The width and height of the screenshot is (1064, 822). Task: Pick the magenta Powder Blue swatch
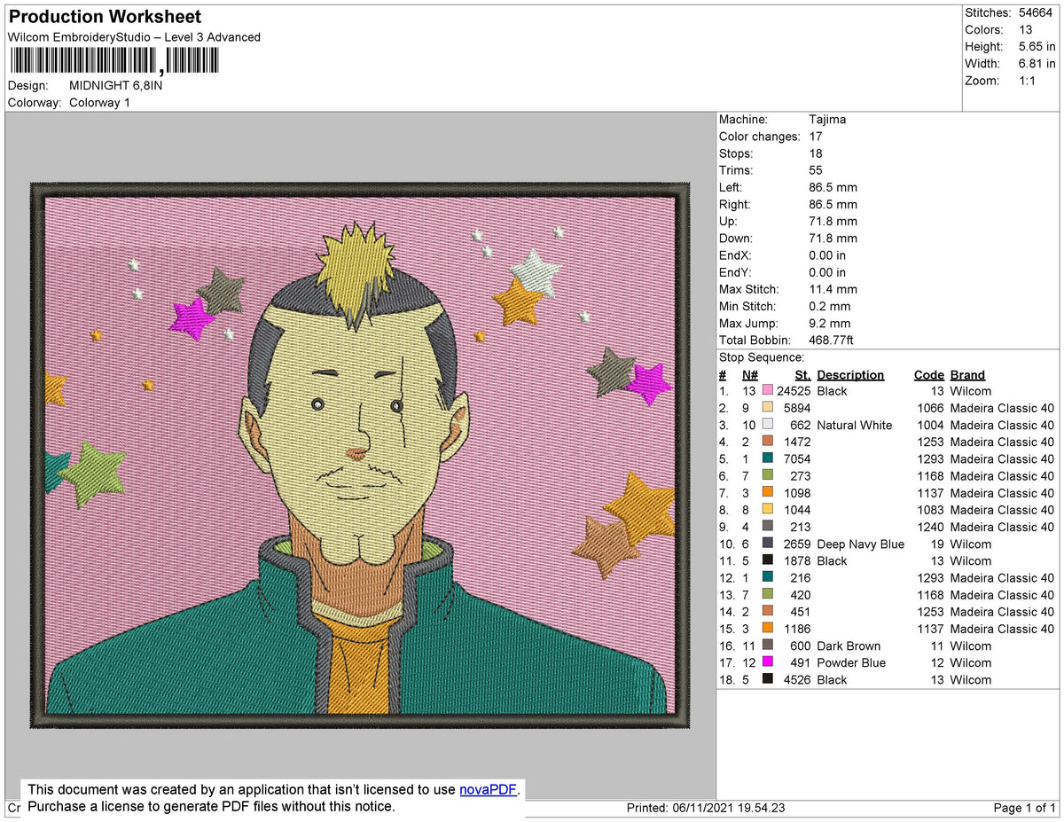pyautogui.click(x=767, y=662)
